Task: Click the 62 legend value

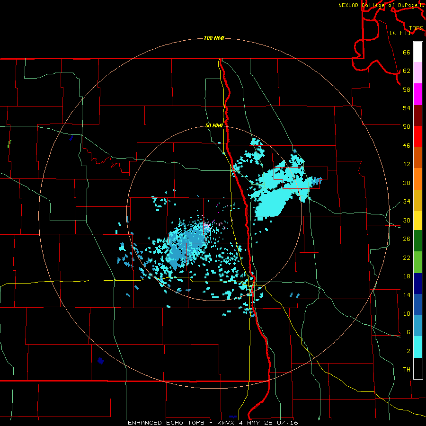Action: pyautogui.click(x=407, y=71)
